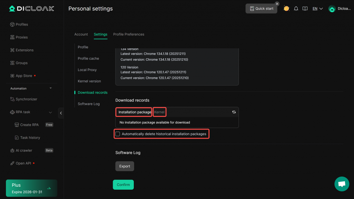The image size is (354, 199).
Task: Click the Export button for Software Log
Action: [x=124, y=166]
